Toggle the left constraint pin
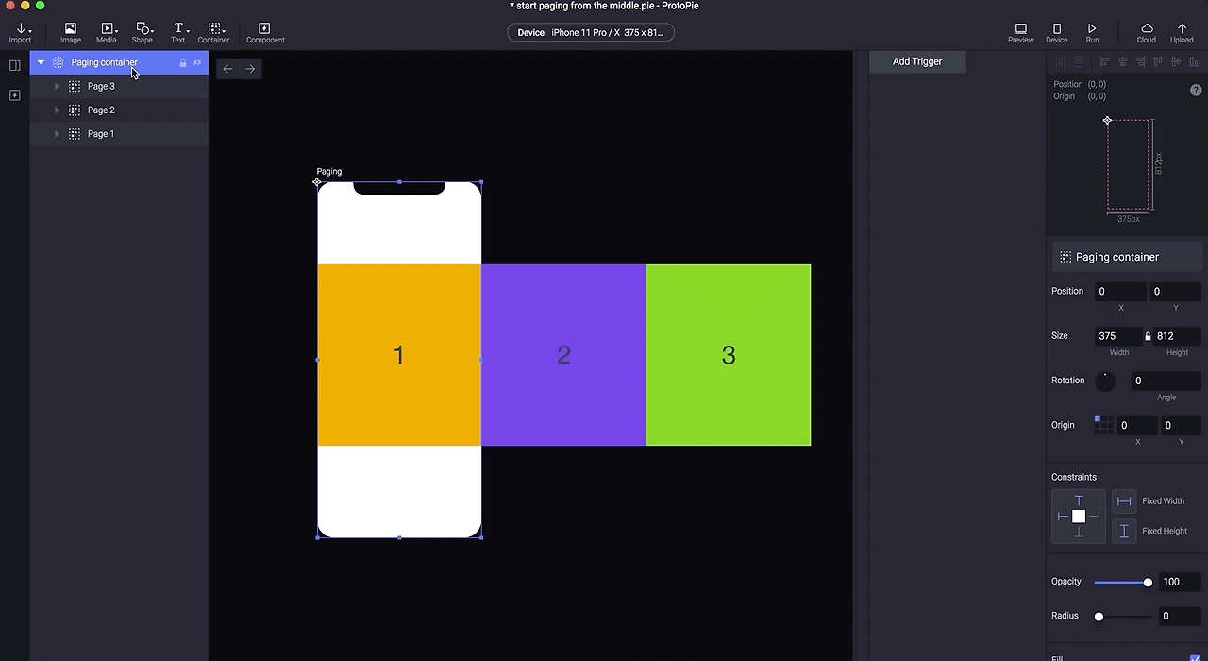Viewport: 1208px width, 661px height. [1063, 517]
